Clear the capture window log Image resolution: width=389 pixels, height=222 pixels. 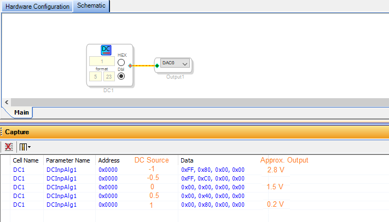click(8, 147)
